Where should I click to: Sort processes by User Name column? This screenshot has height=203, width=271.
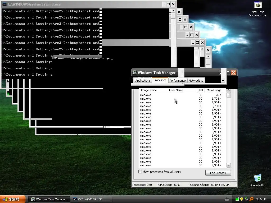[181, 90]
